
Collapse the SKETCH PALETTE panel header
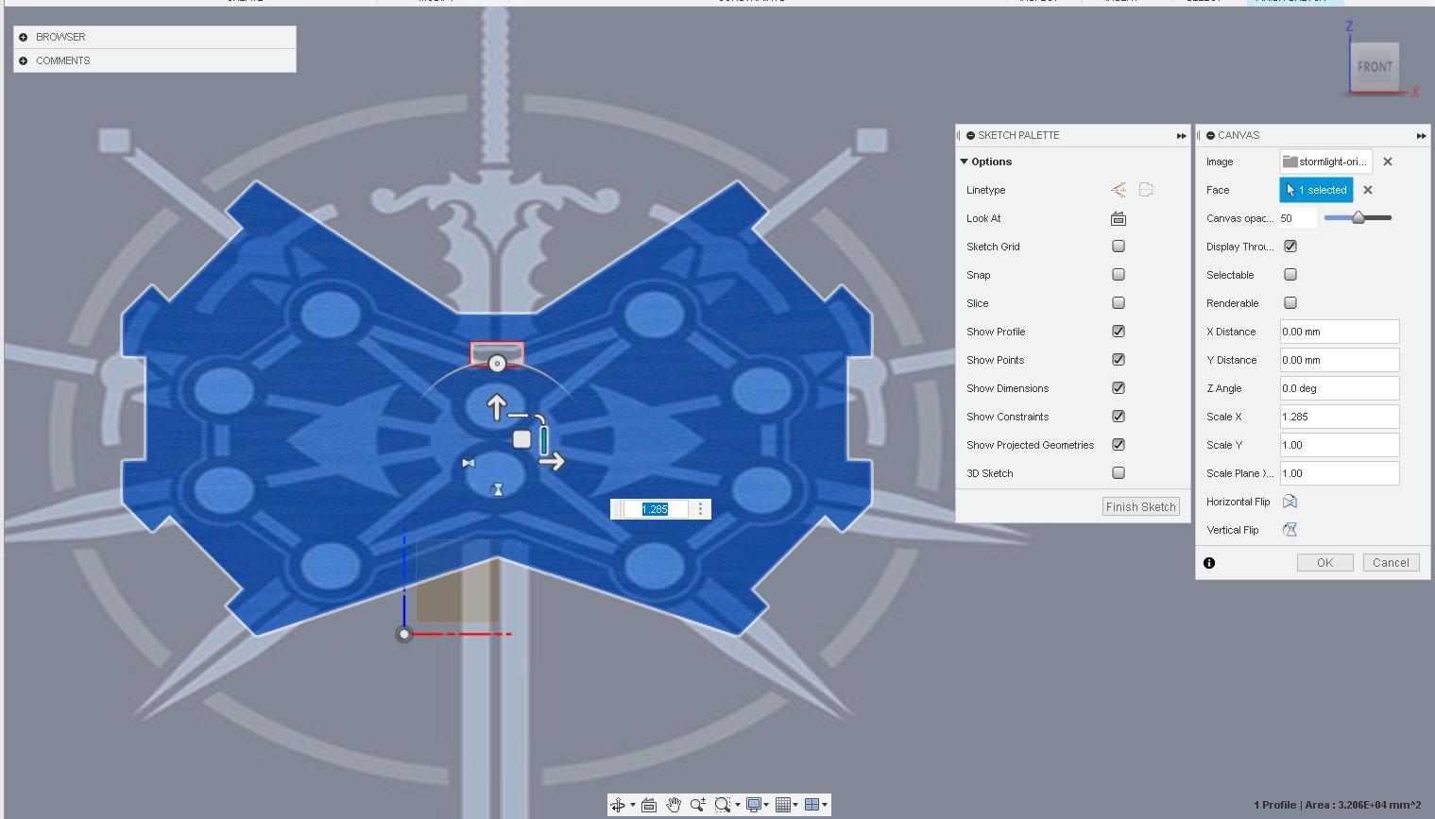coord(971,135)
